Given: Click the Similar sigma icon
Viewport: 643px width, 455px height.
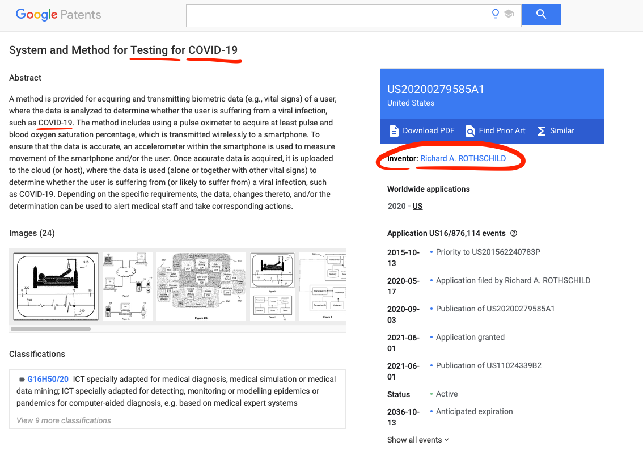Looking at the screenshot, I should [542, 131].
